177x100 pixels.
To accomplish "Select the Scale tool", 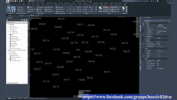I will coord(85,11).
